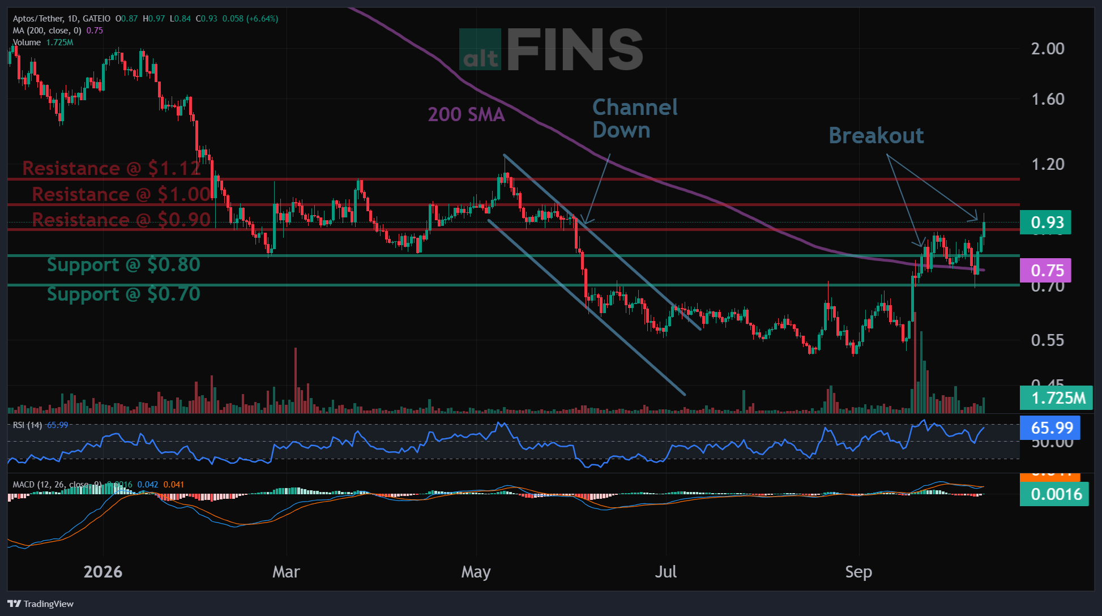
Task: Click the TradingView logo at bottom left
Action: point(40,604)
